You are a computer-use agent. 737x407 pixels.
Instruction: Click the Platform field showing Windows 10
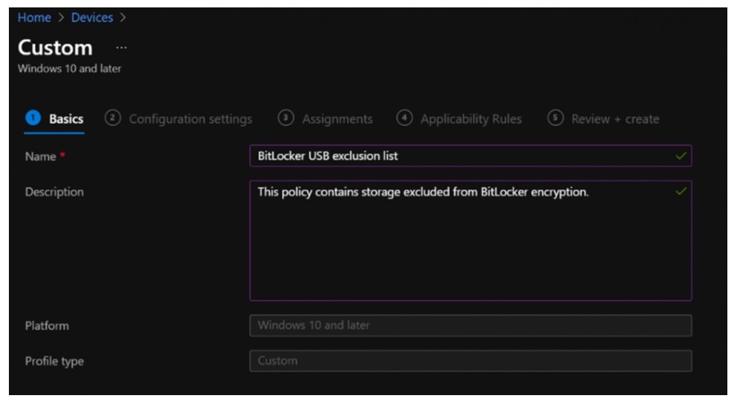click(470, 325)
